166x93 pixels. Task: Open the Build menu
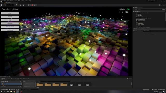tap(19, 1)
